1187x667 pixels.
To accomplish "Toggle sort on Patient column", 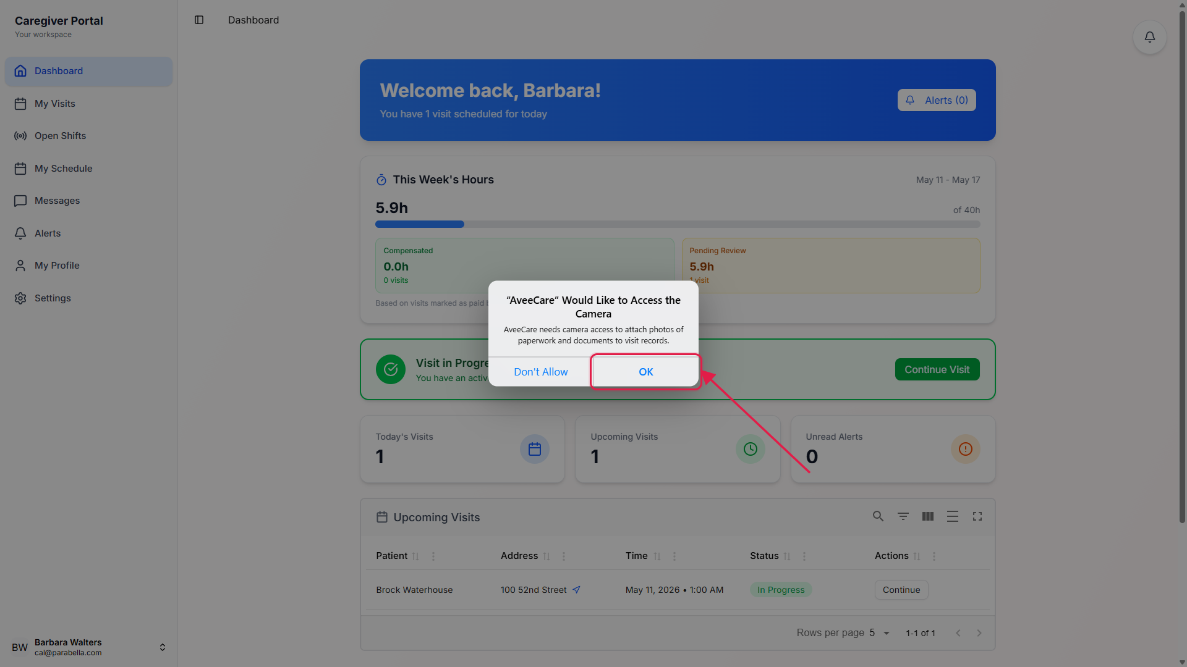I will click(x=415, y=556).
